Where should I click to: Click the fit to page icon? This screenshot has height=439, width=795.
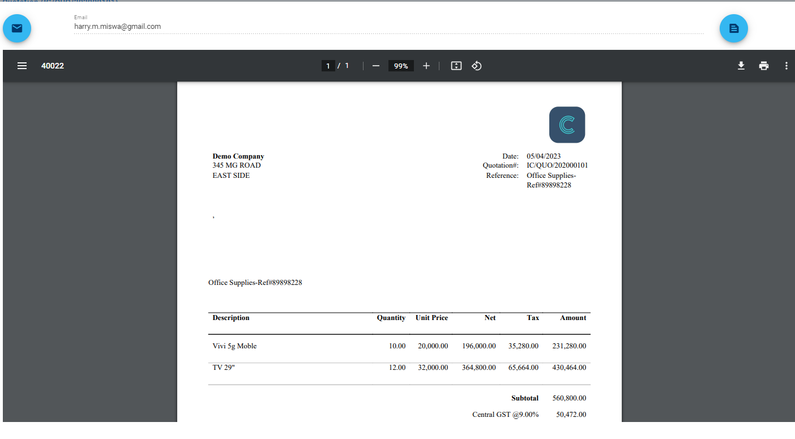coord(456,66)
